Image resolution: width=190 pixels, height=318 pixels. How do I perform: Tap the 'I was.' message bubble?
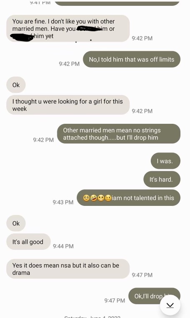pyautogui.click(x=165, y=161)
